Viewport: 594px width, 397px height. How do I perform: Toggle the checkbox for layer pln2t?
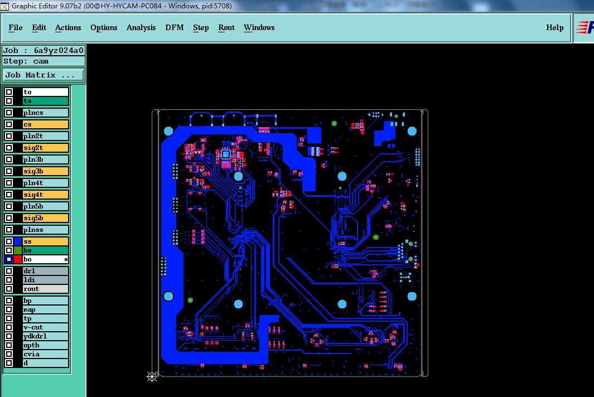click(9, 136)
